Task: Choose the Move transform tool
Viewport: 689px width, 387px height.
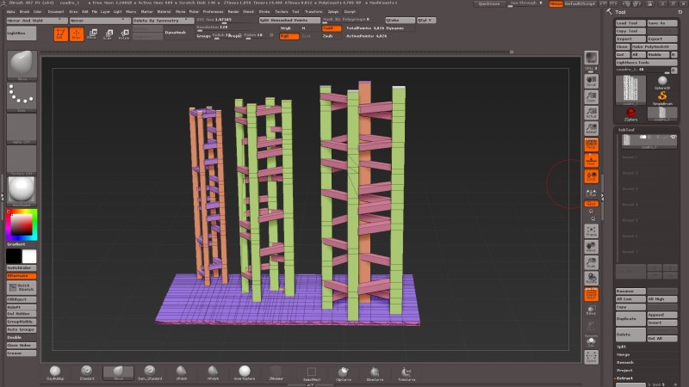Action: [92, 34]
